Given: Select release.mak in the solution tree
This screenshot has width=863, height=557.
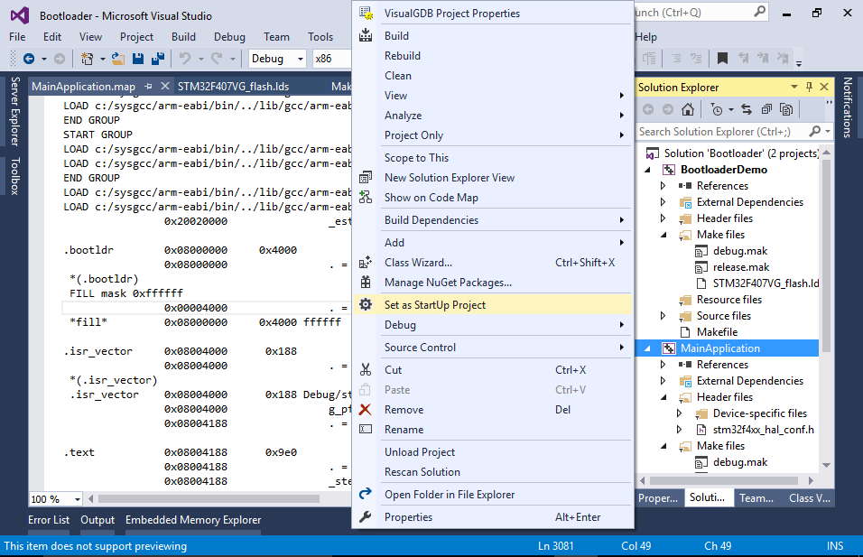Looking at the screenshot, I should (x=741, y=267).
